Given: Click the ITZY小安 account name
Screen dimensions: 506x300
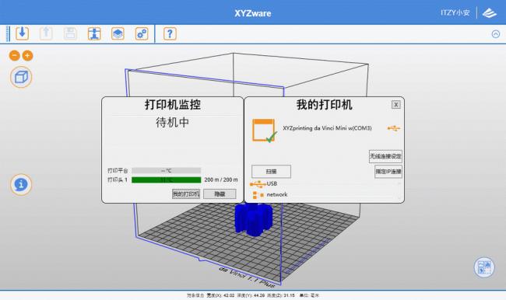Looking at the screenshot, I should coord(455,13).
